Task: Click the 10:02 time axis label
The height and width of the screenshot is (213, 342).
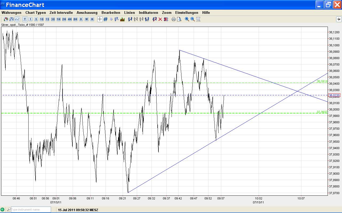Action: (259, 198)
